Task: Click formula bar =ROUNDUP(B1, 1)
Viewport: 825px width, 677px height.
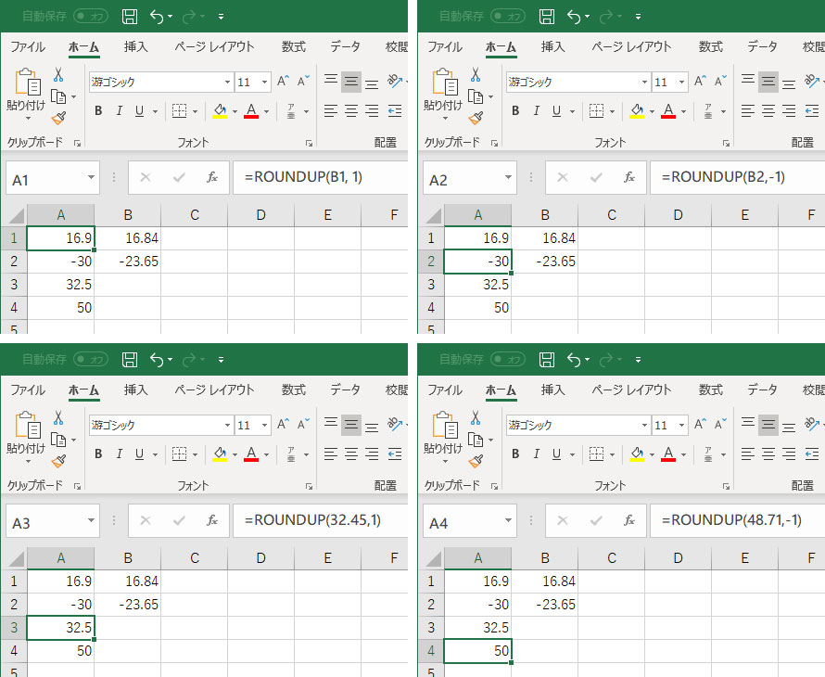Action: pyautogui.click(x=321, y=177)
